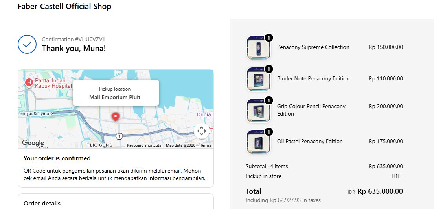Click the Rp 150.000,00 price
The image size is (434, 209).
pyautogui.click(x=386, y=47)
